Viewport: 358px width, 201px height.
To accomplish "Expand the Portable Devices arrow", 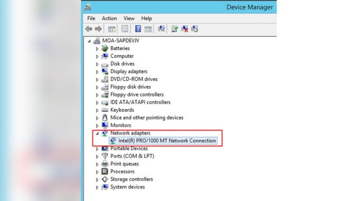I will pos(97,149).
